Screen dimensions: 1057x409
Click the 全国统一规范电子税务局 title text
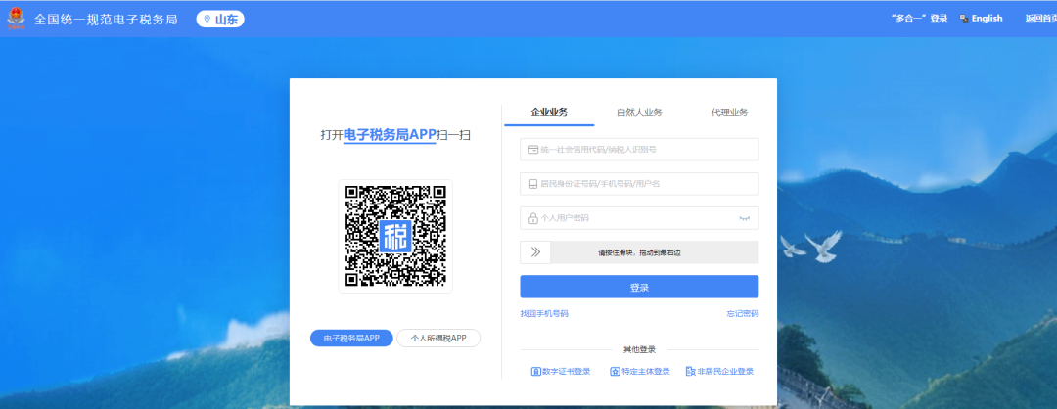tap(106, 19)
